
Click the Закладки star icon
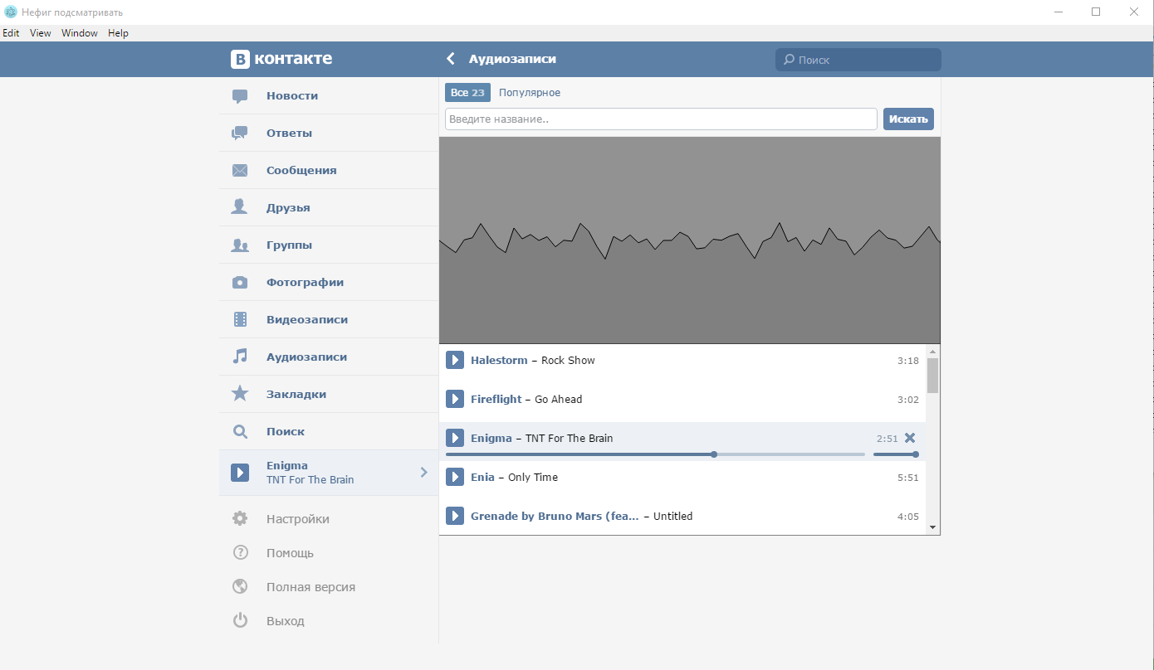(240, 394)
